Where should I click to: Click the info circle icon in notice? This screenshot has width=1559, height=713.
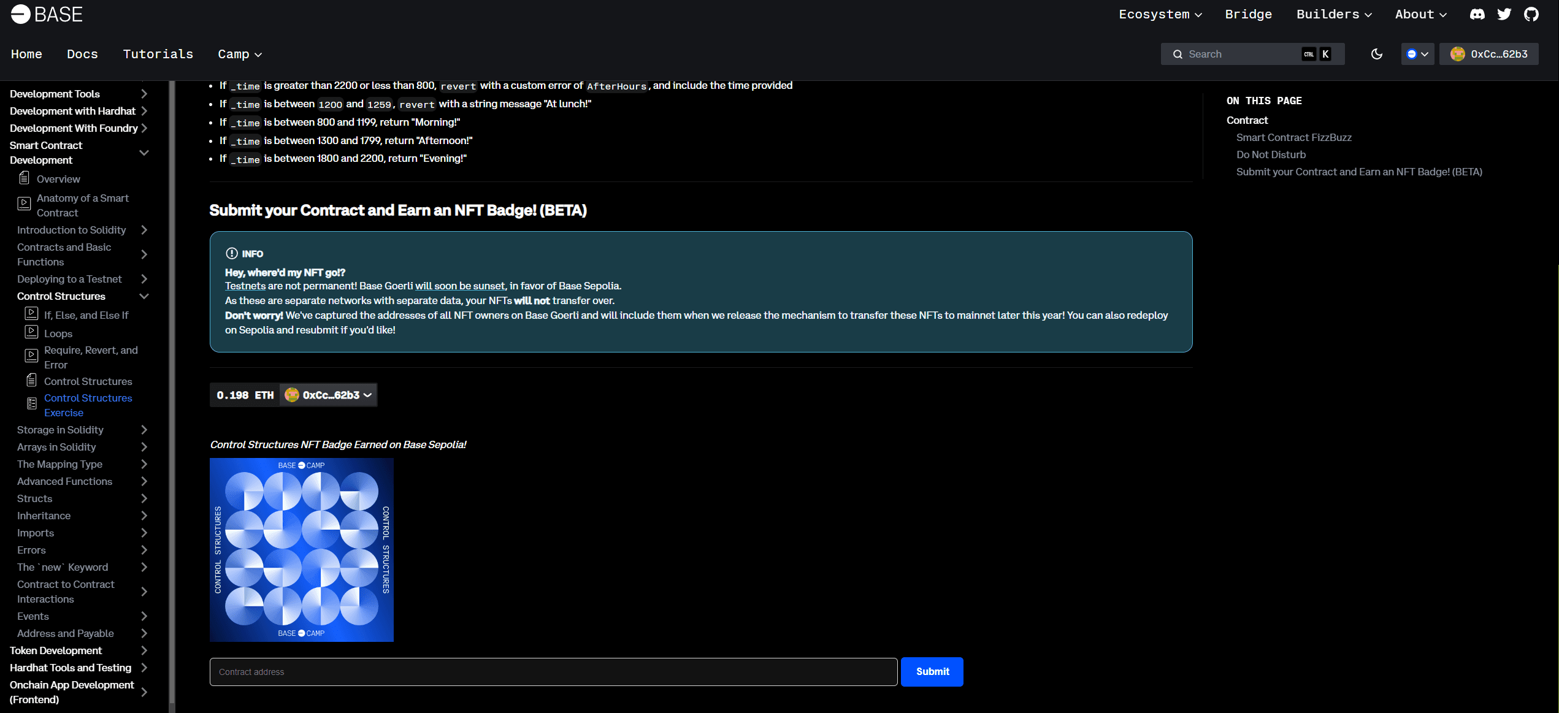(231, 253)
